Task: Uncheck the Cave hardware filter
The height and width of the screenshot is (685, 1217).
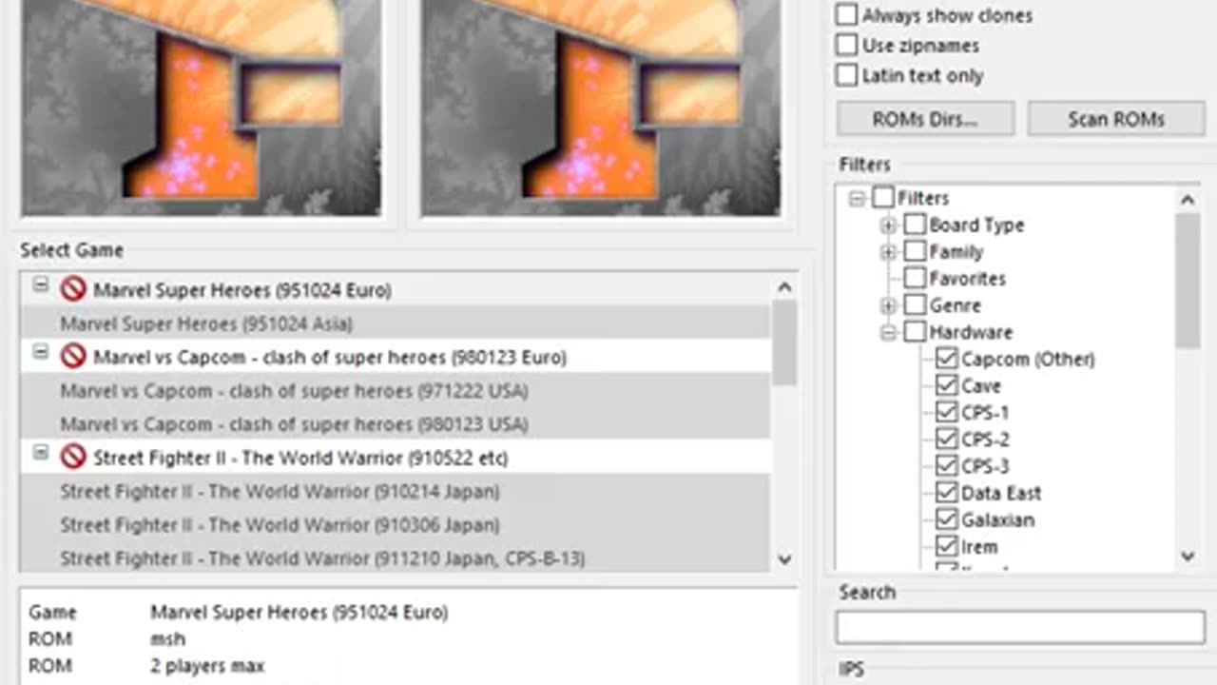Action: [x=946, y=385]
